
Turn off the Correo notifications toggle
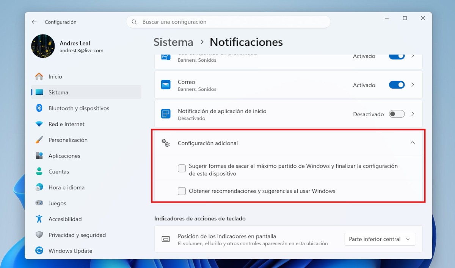(x=397, y=85)
